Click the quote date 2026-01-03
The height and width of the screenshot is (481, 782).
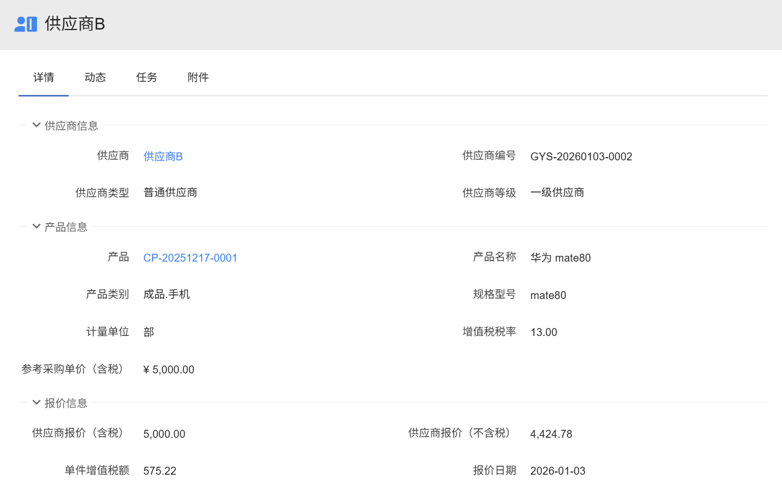click(558, 471)
